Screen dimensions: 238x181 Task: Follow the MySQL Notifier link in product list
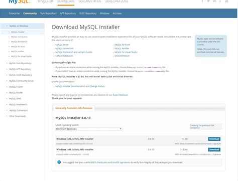pyautogui.click(x=122, y=48)
